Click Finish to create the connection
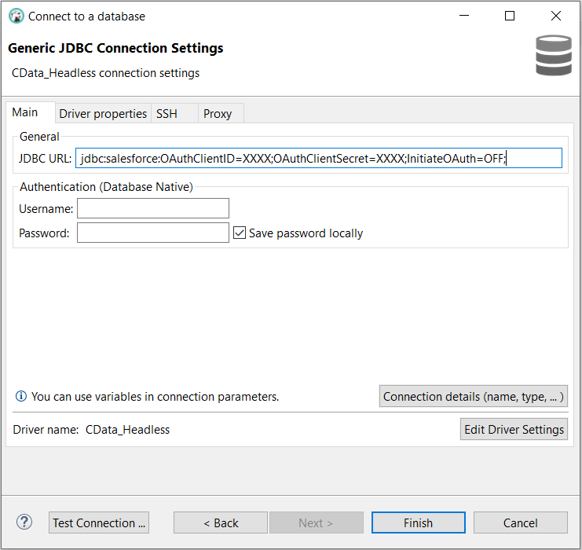 [x=418, y=522]
